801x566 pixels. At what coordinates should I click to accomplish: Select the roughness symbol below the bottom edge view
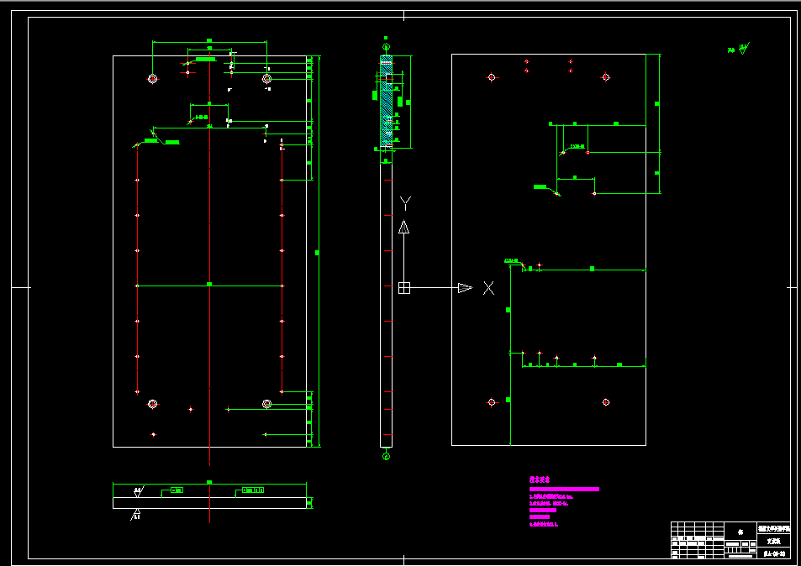click(x=136, y=515)
